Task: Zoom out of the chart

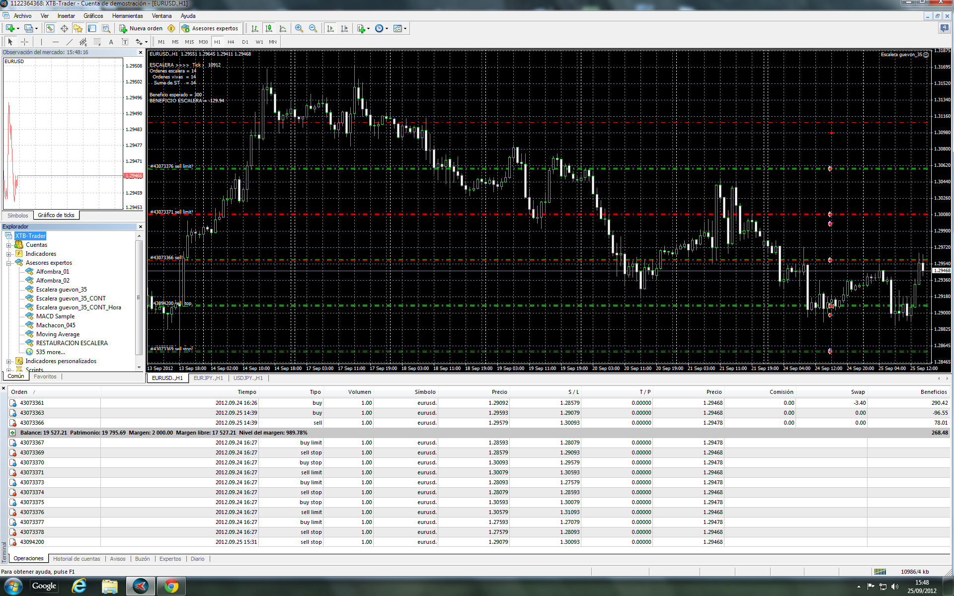Action: [313, 28]
